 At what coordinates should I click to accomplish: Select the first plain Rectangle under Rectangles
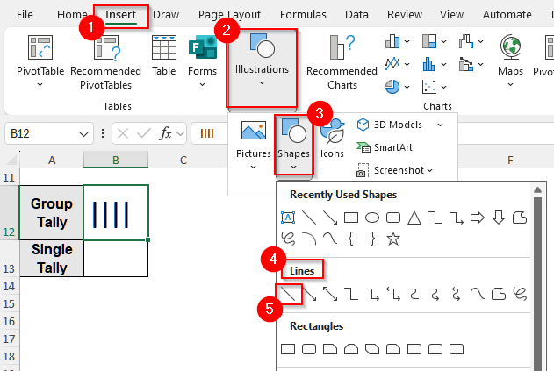pos(288,349)
